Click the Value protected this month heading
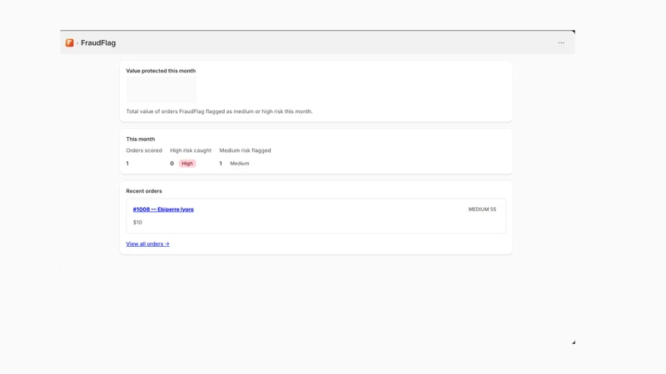Viewport: 666px width, 374px height. [161, 71]
